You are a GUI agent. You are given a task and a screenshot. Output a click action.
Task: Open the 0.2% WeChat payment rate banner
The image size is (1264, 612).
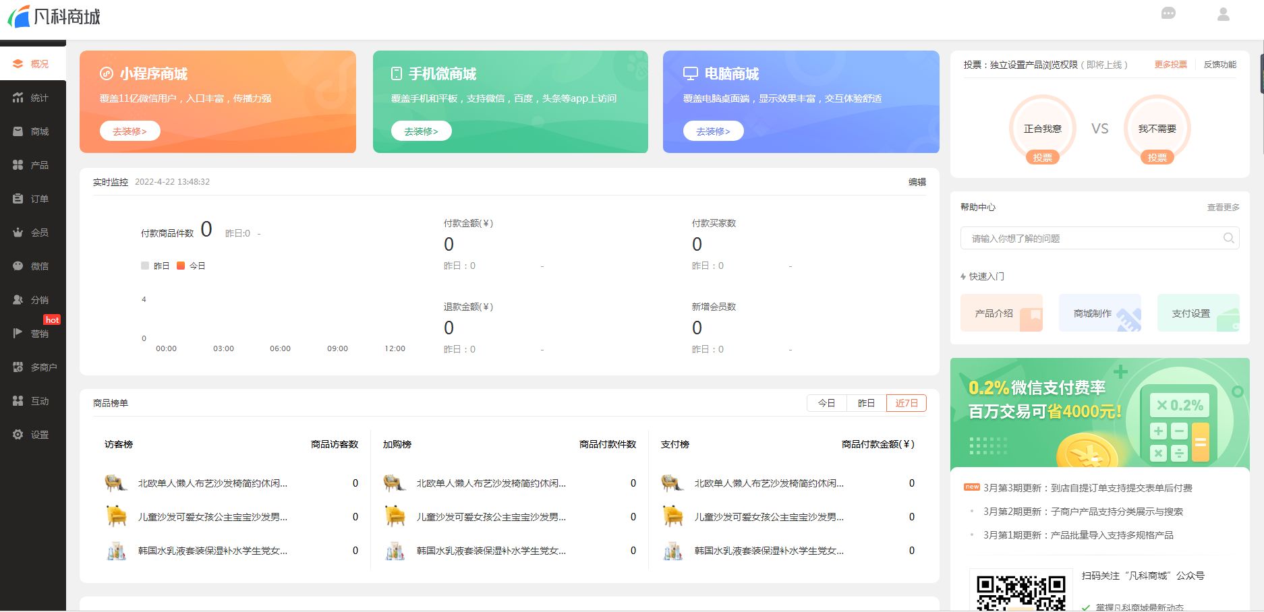click(x=1099, y=412)
